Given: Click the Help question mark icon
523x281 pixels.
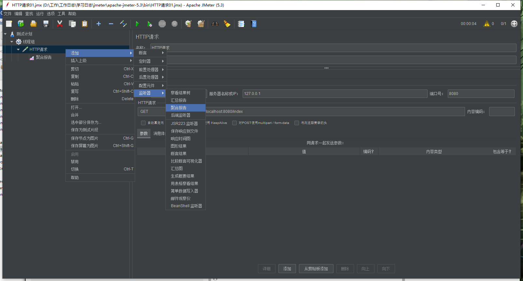Looking at the screenshot, I should point(254,24).
